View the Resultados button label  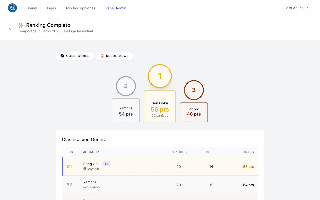[x=117, y=56]
